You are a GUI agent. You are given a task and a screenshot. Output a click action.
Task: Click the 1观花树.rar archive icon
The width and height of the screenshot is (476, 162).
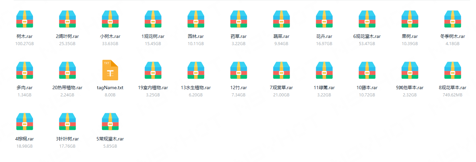tap(153, 19)
